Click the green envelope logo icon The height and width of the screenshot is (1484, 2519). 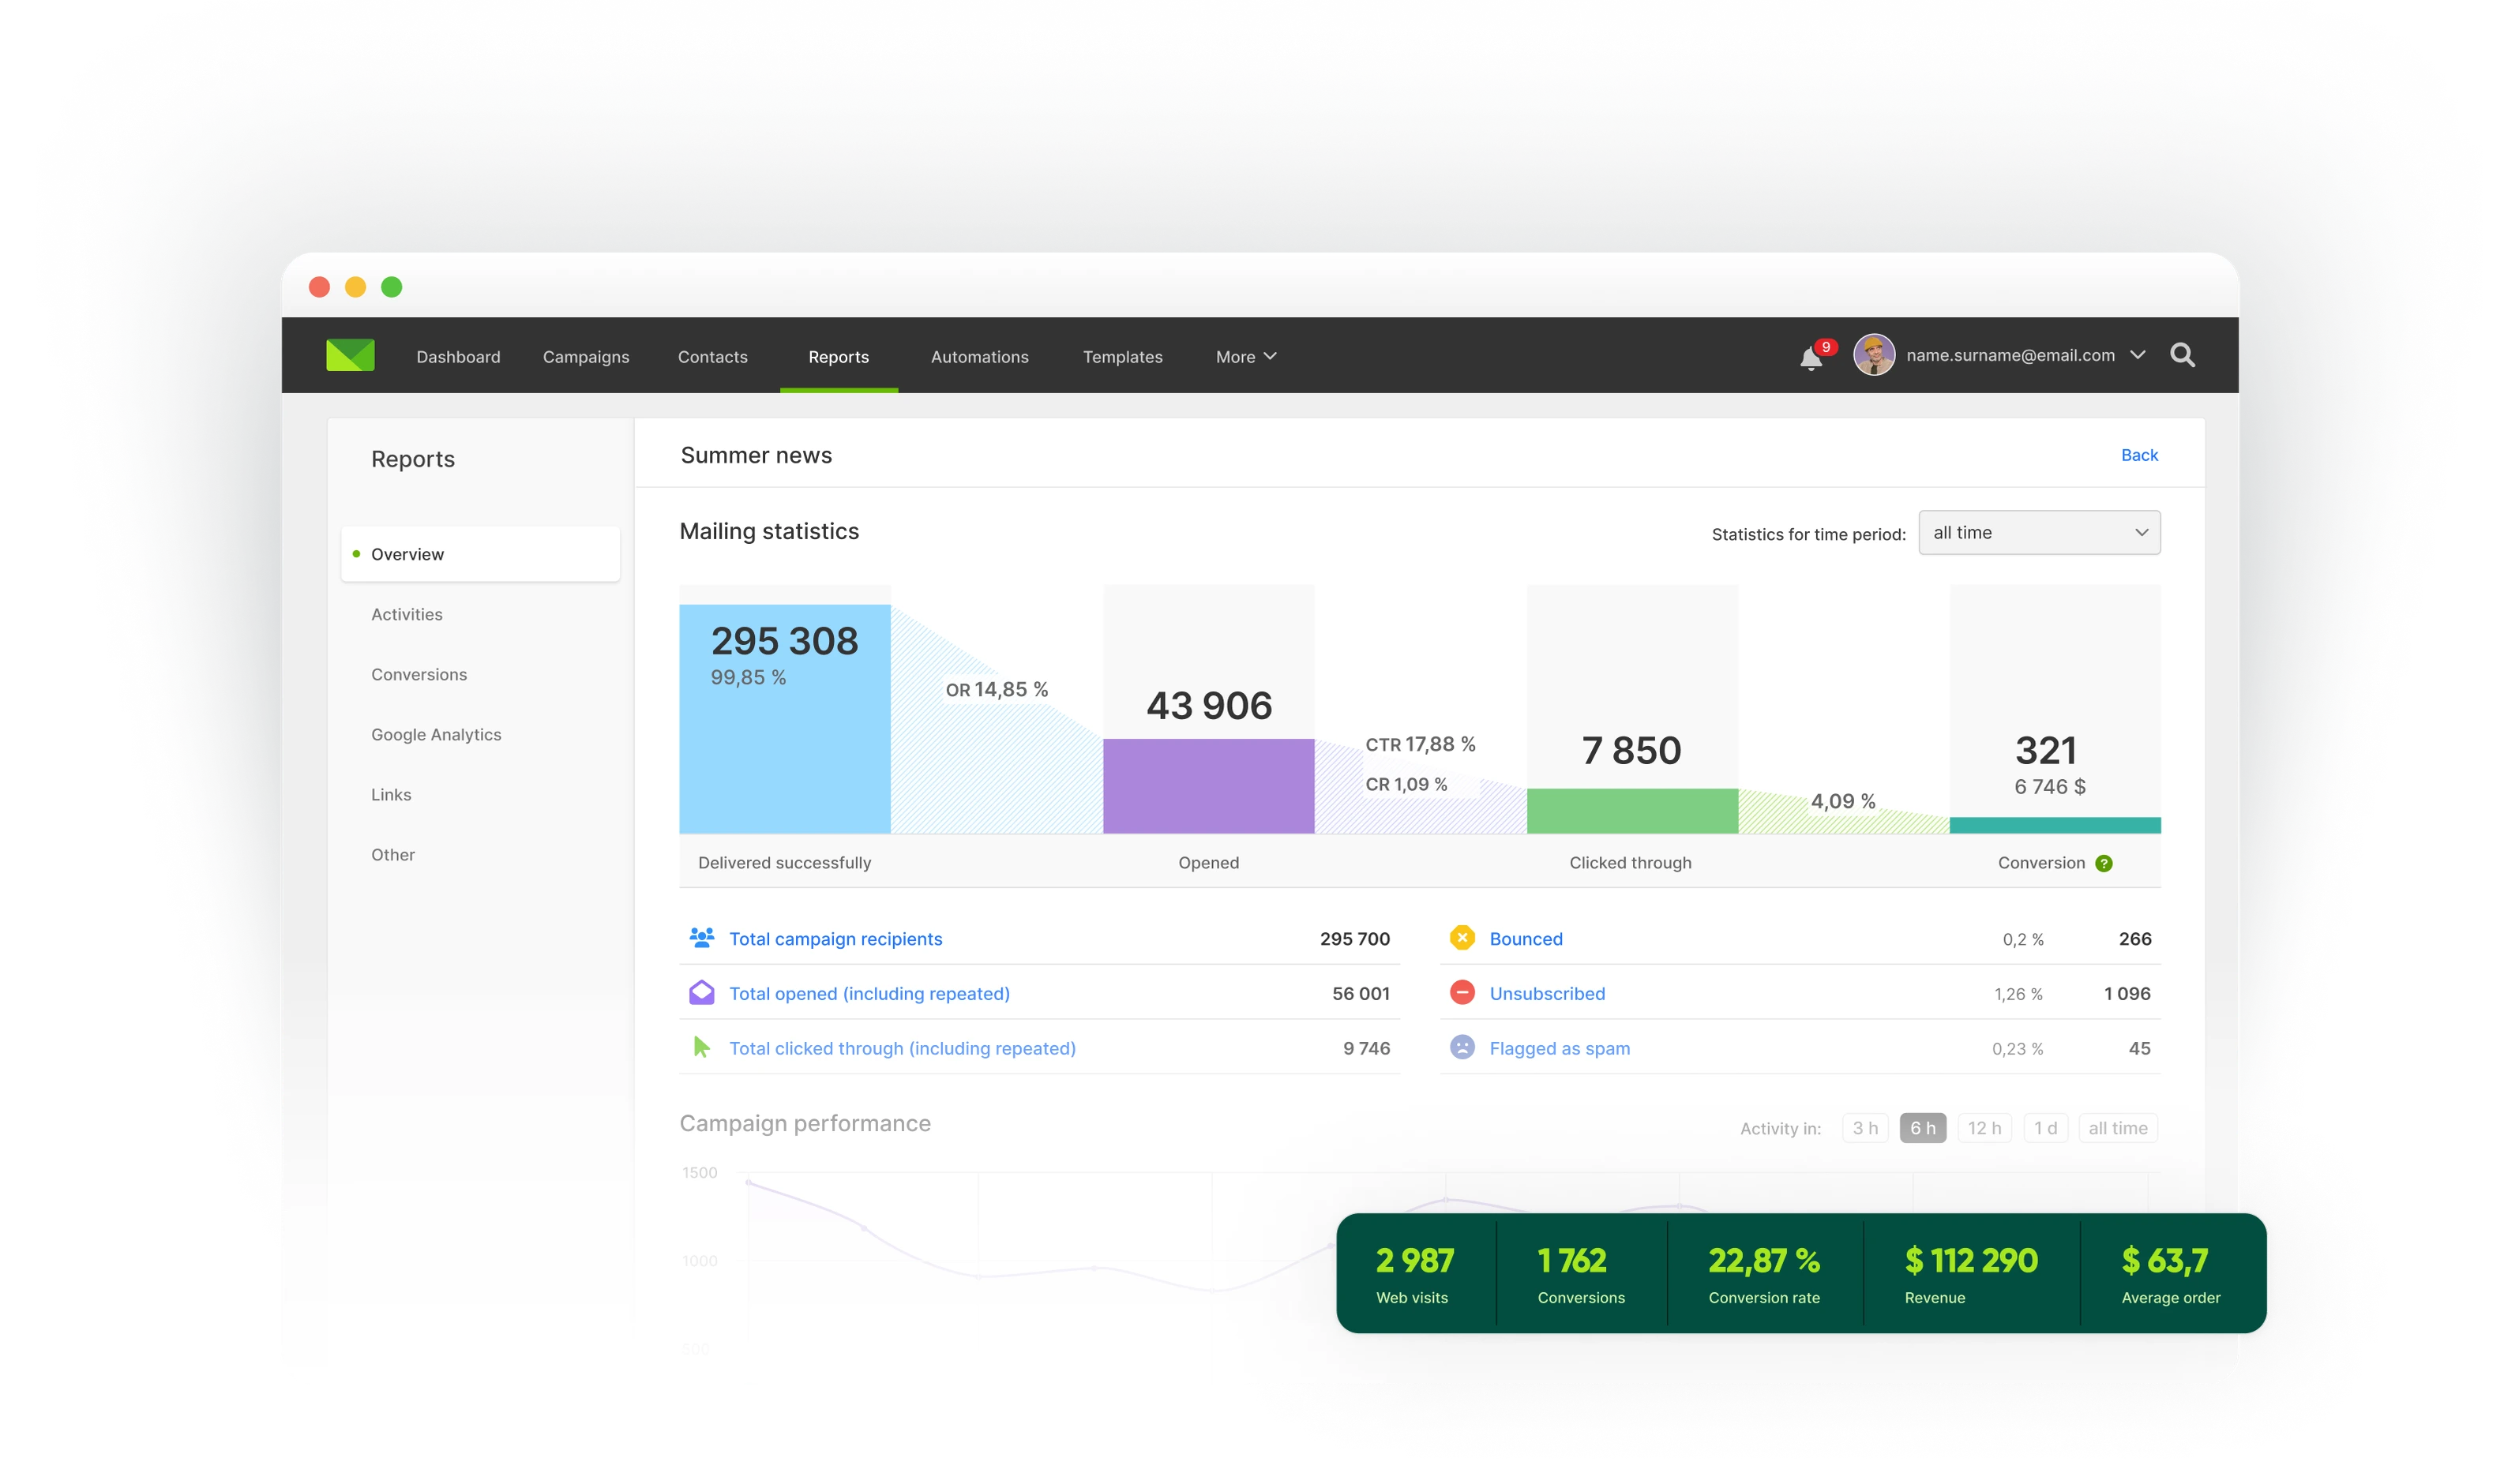pyautogui.click(x=350, y=355)
